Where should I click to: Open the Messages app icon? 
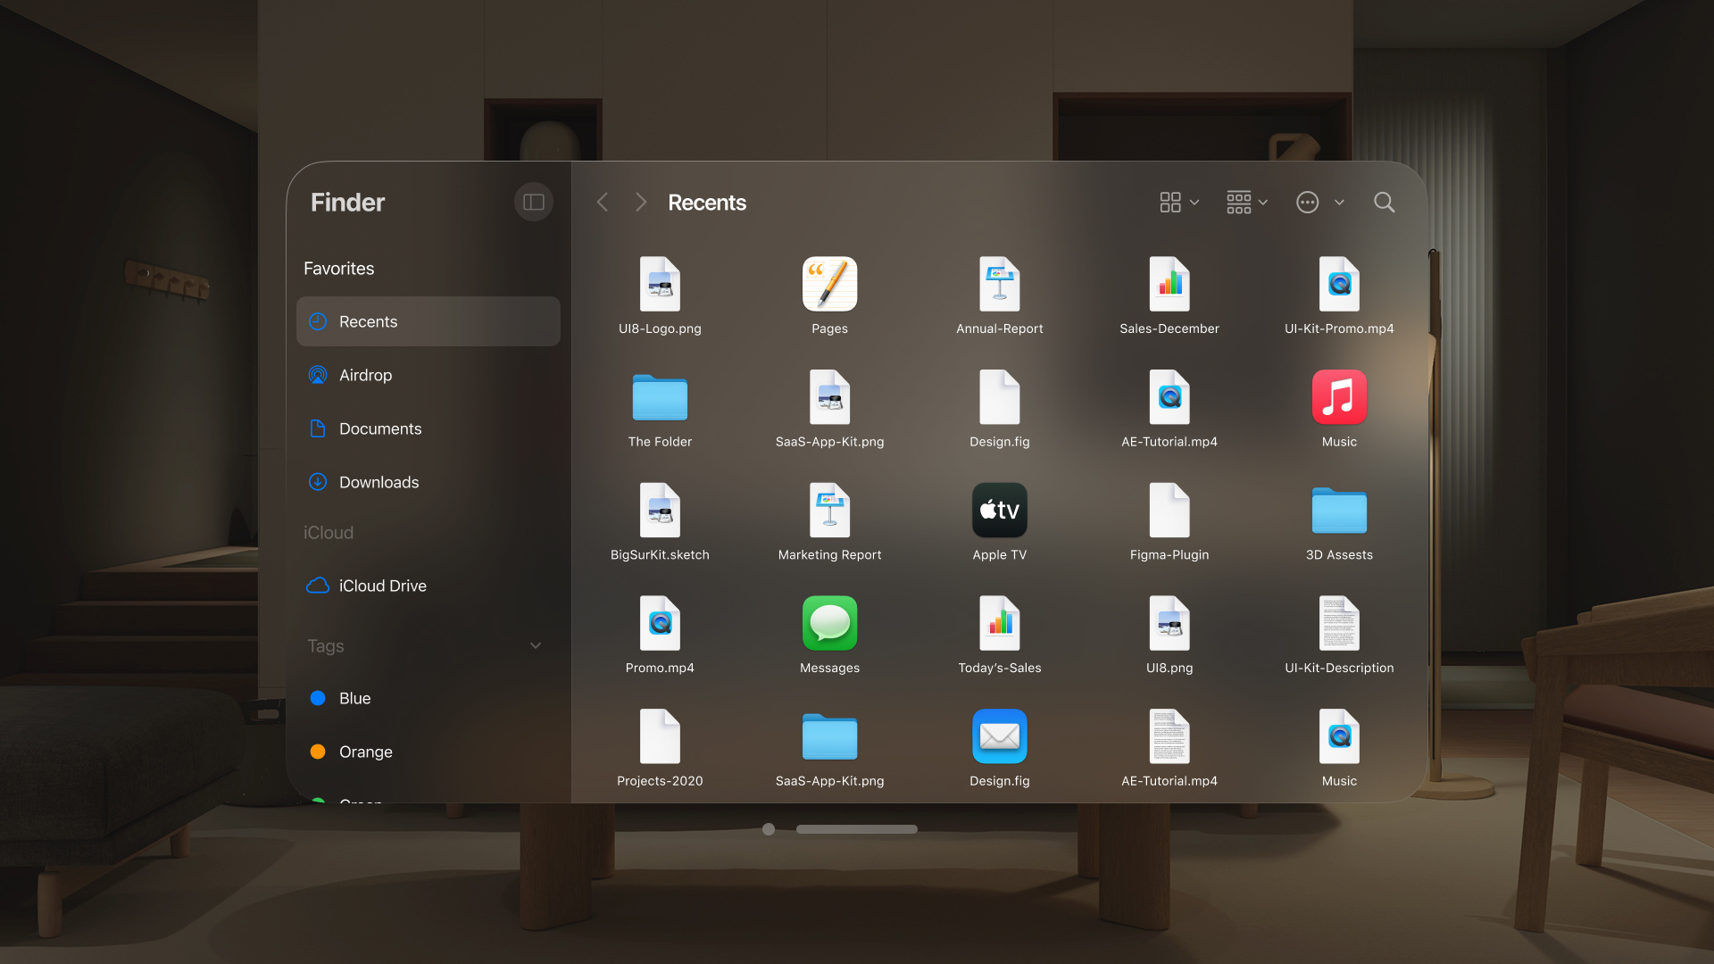tap(829, 624)
